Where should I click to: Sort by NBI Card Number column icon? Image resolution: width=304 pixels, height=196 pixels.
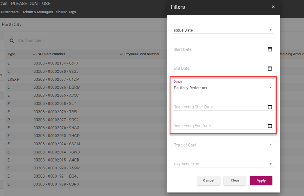pyautogui.click(x=35, y=54)
